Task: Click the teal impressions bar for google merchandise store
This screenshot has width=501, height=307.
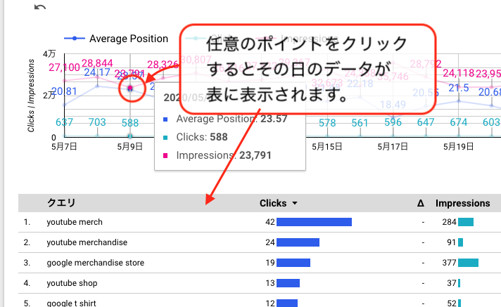Action: point(468,263)
